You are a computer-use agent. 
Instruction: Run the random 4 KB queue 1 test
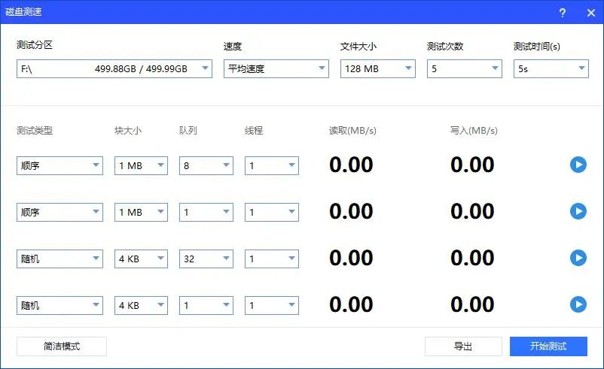click(x=578, y=304)
